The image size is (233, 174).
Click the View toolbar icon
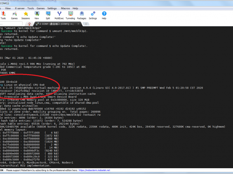[37, 14]
